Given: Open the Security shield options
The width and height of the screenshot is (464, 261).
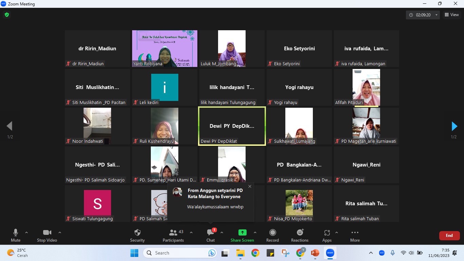Looking at the screenshot, I should [137, 236].
